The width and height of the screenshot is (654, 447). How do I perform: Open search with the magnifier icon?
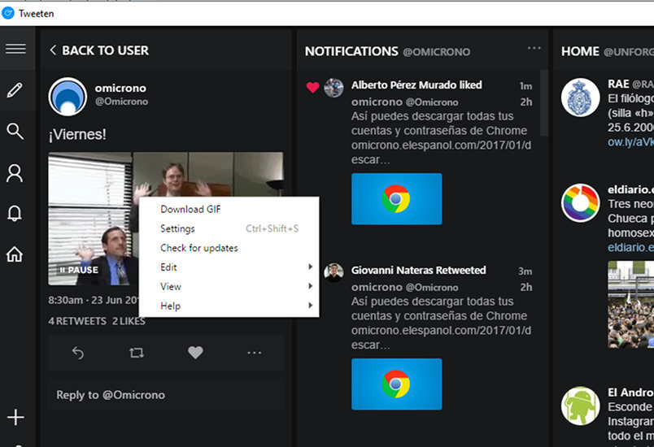point(15,131)
